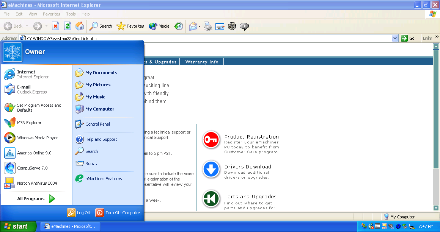Click the page scrollbar down arrow
The height and width of the screenshot is (232, 440).
pos(436,208)
